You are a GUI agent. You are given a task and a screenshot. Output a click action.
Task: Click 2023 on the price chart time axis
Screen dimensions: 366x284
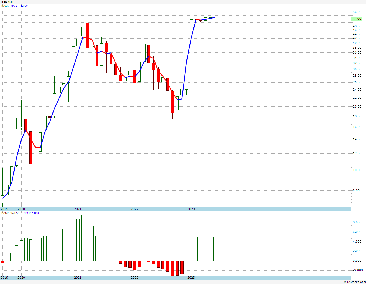click(191, 209)
